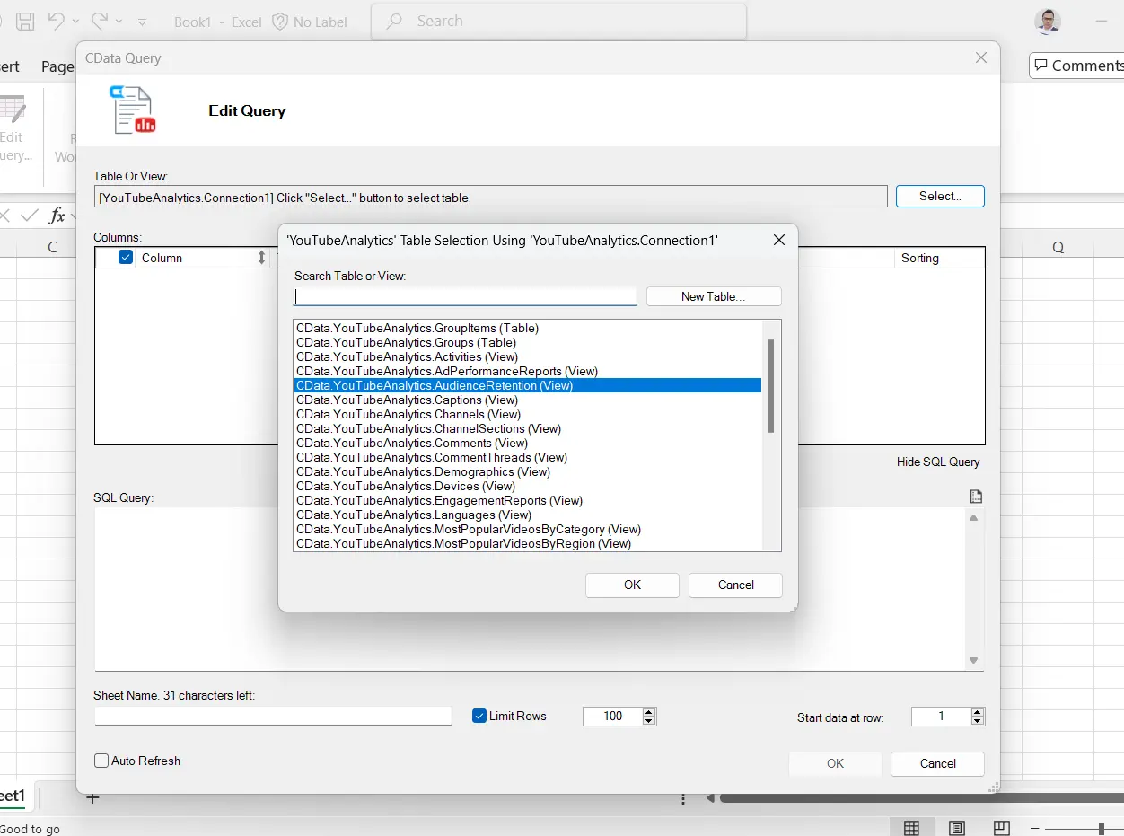Select the Demographics view in list

[423, 471]
